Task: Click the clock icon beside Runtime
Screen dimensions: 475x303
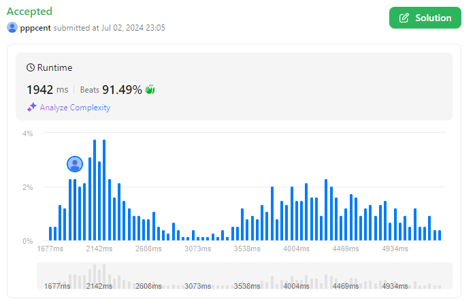Action: pyautogui.click(x=31, y=67)
